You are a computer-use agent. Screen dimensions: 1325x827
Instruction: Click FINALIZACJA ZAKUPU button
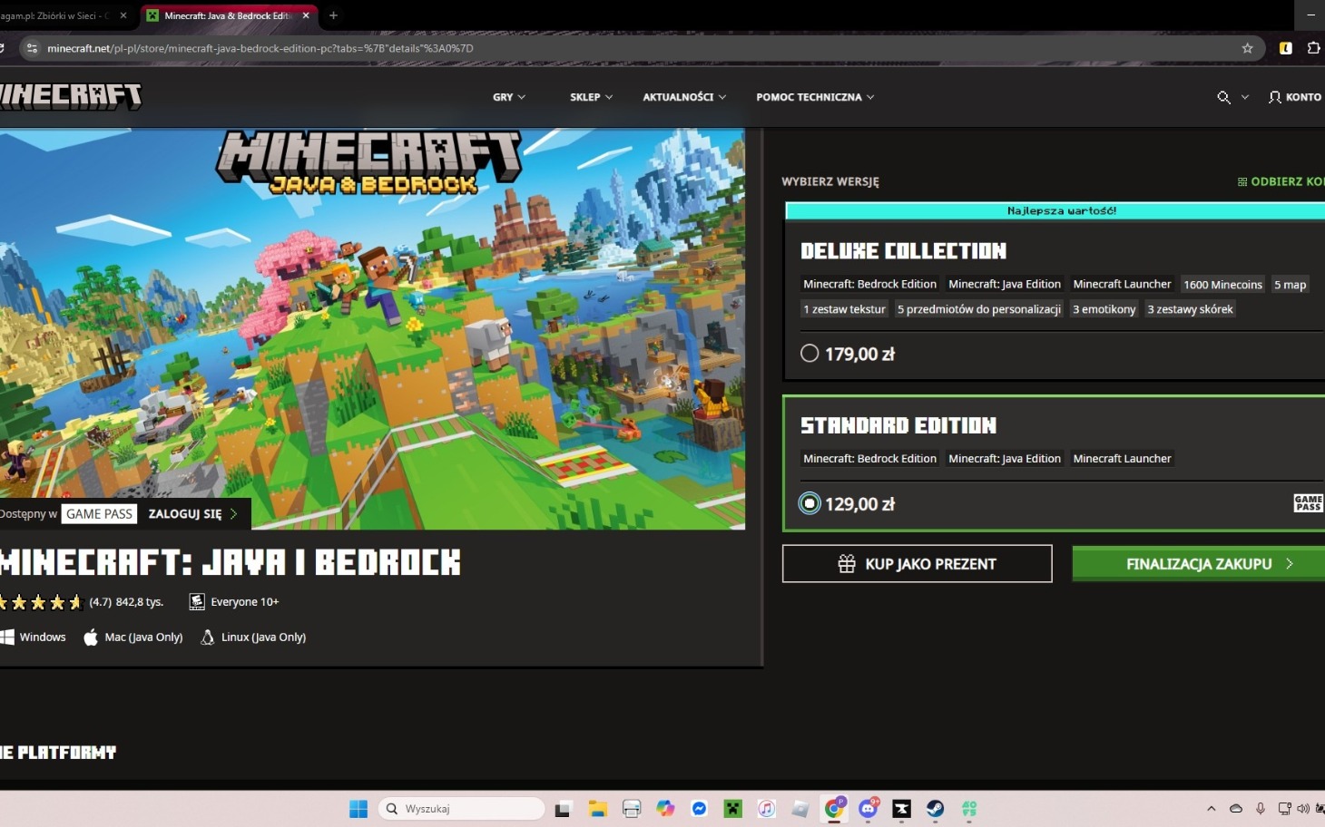pos(1199,564)
